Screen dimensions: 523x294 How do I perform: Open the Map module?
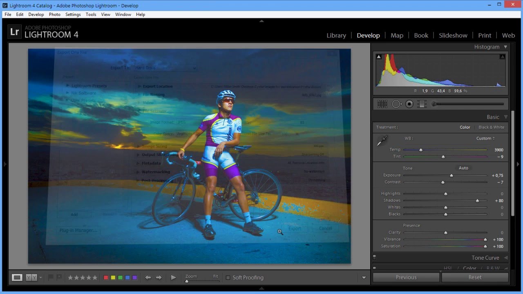click(x=397, y=36)
